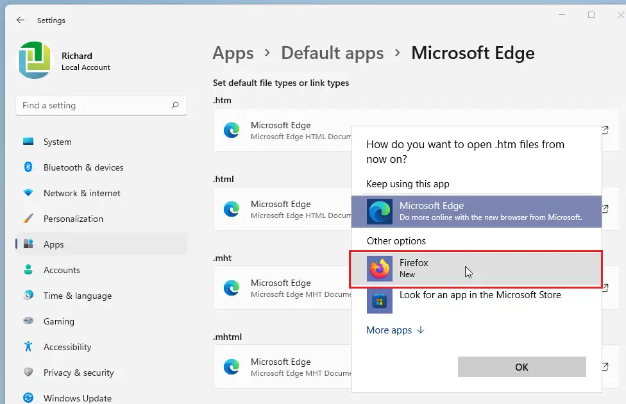Click the Apps sidebar icon
626x404 pixels.
pyautogui.click(x=28, y=244)
